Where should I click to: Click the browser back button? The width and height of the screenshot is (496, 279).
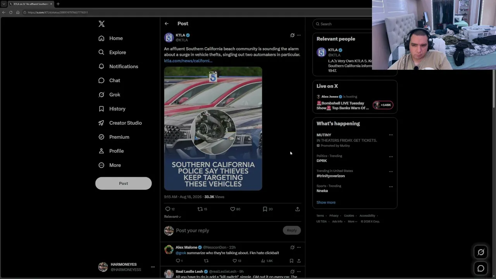tap(4, 12)
